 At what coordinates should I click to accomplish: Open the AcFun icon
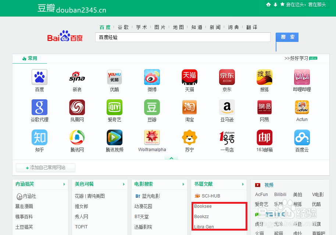[x=302, y=107]
